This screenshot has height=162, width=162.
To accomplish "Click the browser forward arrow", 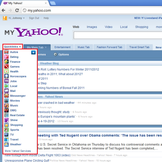I will [10, 10].
